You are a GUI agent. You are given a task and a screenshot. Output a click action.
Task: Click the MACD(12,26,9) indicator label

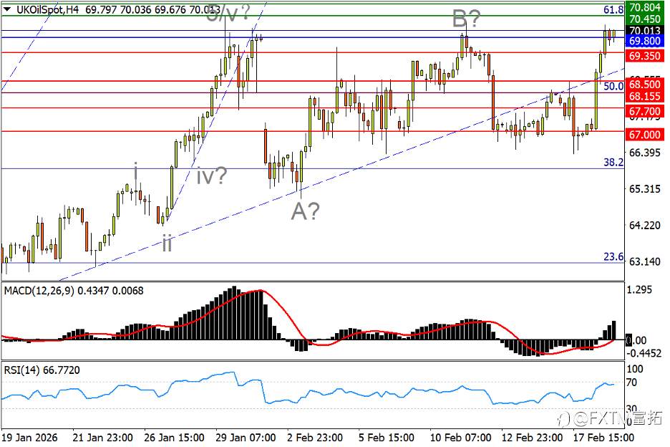39,291
